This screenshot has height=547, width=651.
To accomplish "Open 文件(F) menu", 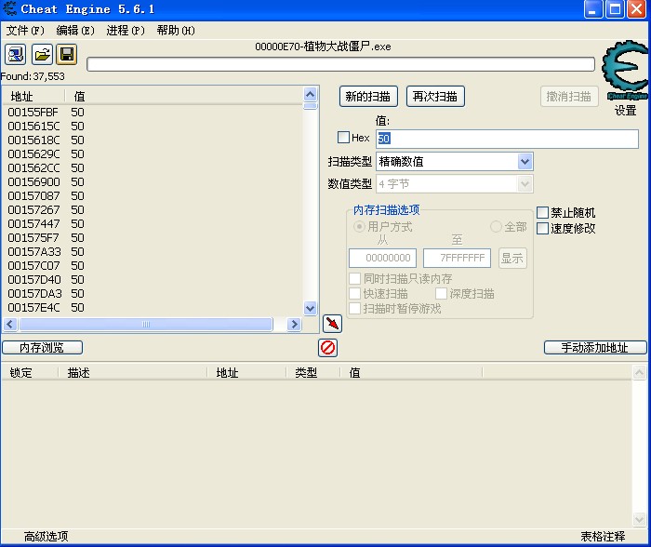I will [x=25, y=31].
